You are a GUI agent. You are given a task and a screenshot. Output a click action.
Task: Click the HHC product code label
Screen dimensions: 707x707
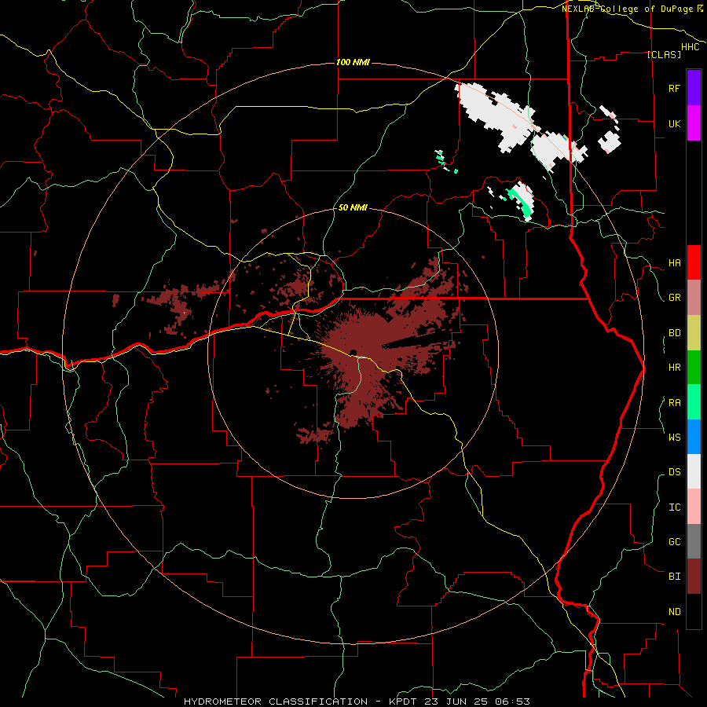click(x=690, y=47)
